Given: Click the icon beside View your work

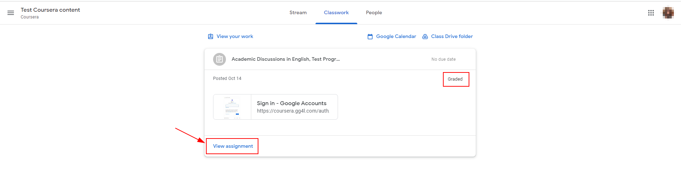Looking at the screenshot, I should (x=211, y=37).
